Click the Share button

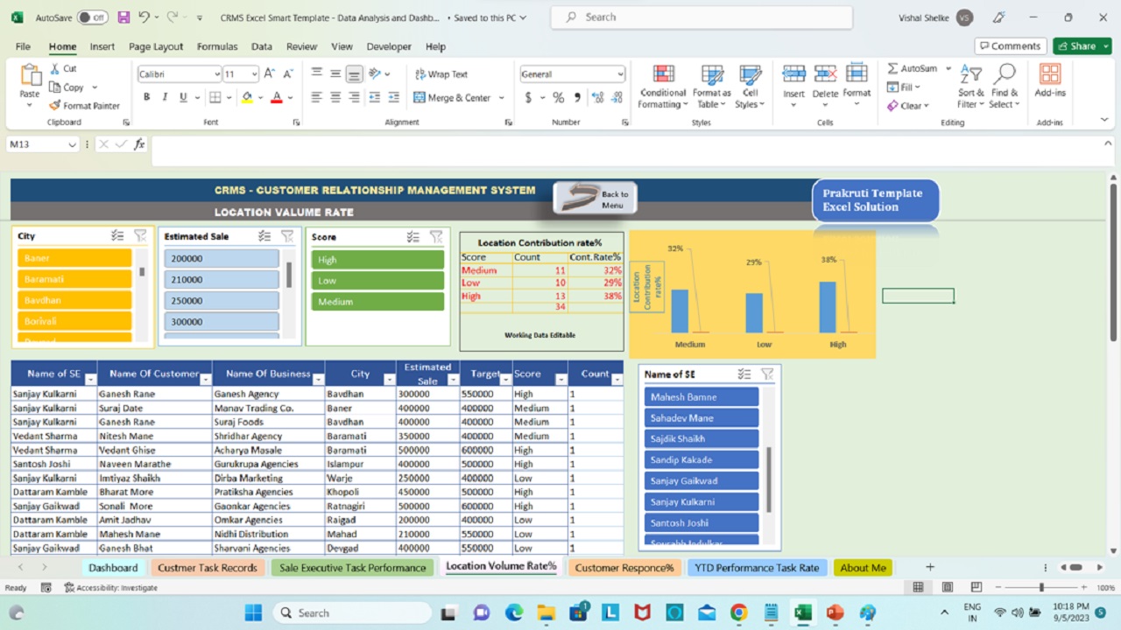point(1082,45)
